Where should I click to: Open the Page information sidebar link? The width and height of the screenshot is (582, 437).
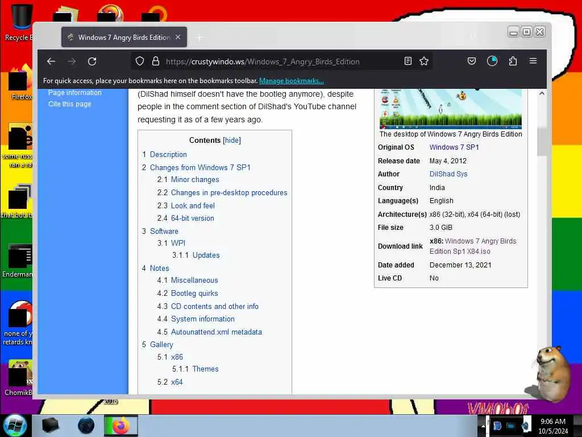(x=74, y=93)
